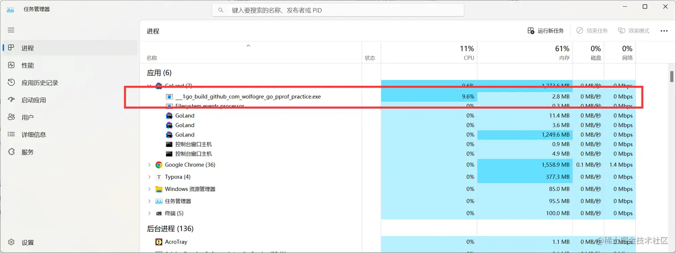Viewport: 676px width, 253px height.
Task: Click GoLand icon on 3.6 MB row
Action: (169, 125)
